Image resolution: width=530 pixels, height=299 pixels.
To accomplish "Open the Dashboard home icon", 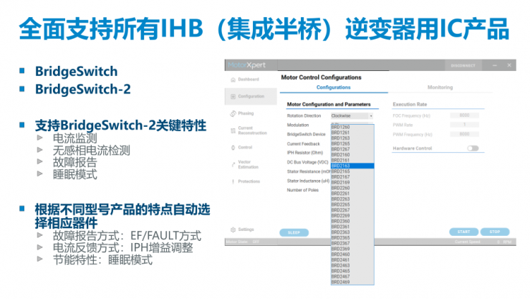I will tap(232, 79).
